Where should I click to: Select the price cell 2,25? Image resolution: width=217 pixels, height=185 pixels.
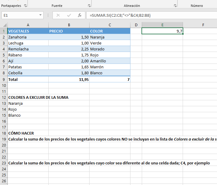point(69,49)
